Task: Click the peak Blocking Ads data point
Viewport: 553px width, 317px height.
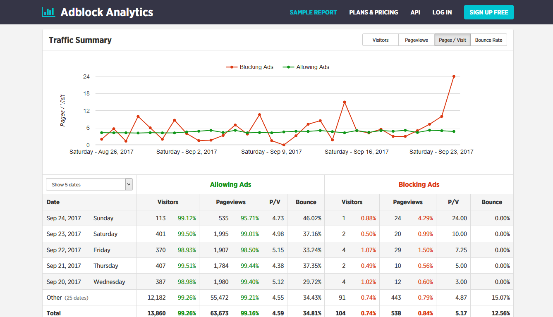Action: 454,76
